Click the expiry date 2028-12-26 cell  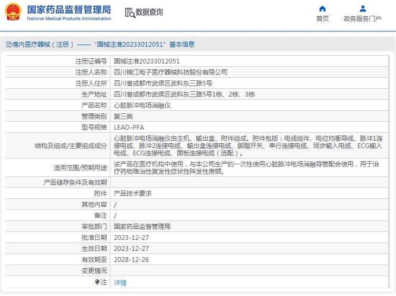(x=132, y=260)
